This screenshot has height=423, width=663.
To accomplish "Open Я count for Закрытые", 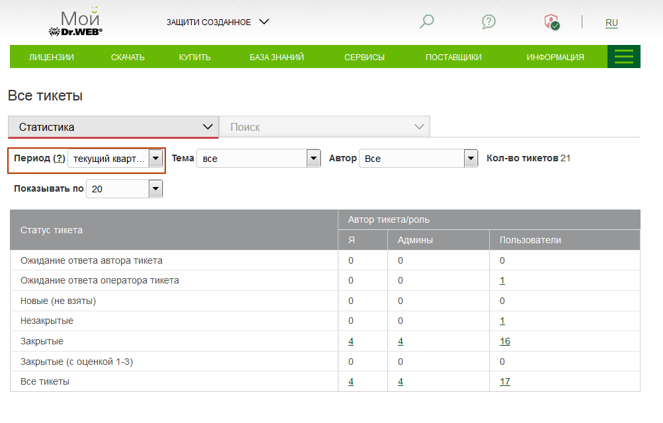I will pos(351,342).
